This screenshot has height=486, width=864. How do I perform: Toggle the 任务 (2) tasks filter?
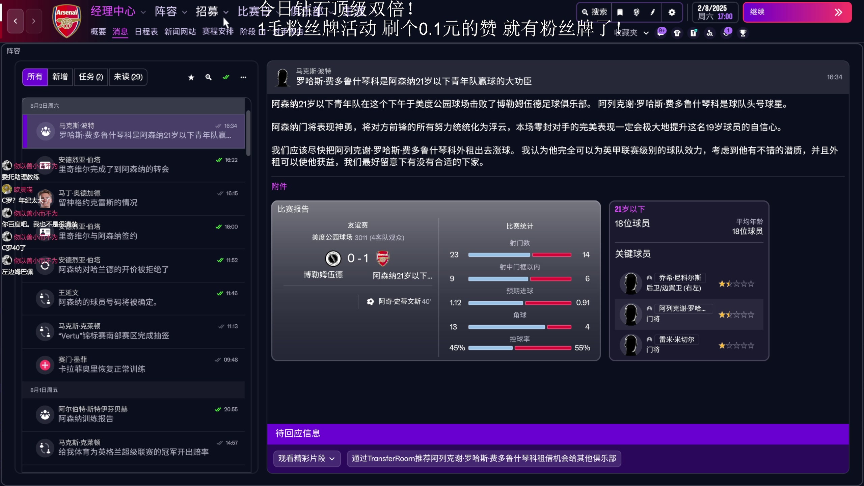point(90,77)
